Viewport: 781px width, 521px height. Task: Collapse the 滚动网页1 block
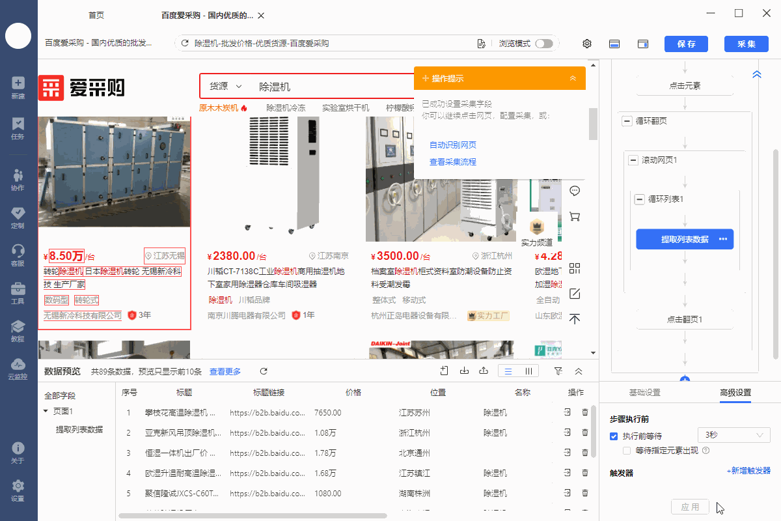click(633, 160)
